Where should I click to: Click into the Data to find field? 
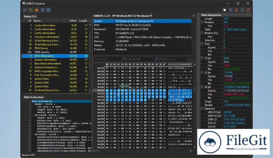(140, 59)
